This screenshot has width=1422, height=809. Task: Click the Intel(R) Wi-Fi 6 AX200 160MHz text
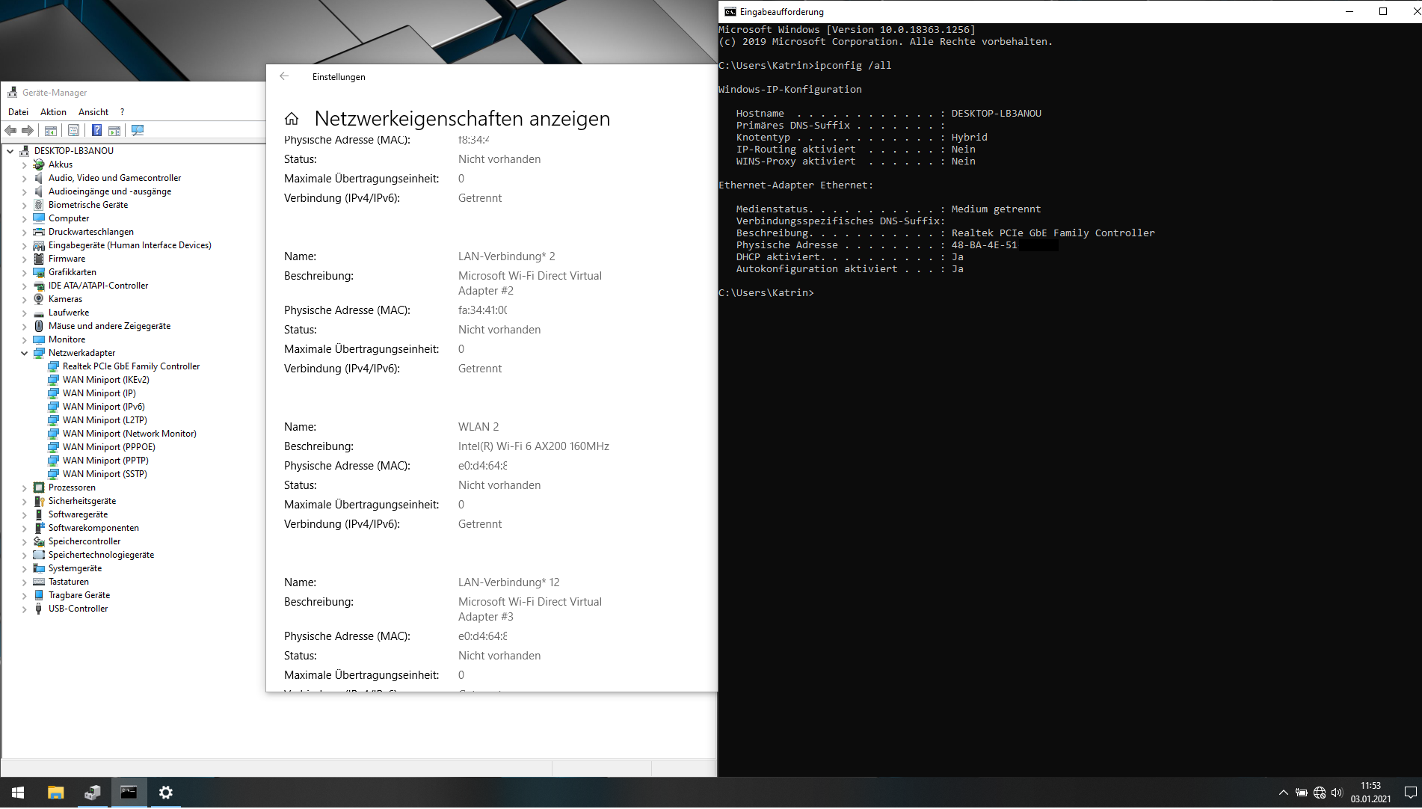pyautogui.click(x=534, y=446)
